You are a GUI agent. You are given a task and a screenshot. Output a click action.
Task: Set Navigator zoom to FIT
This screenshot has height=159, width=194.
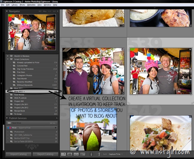coord(40,11)
